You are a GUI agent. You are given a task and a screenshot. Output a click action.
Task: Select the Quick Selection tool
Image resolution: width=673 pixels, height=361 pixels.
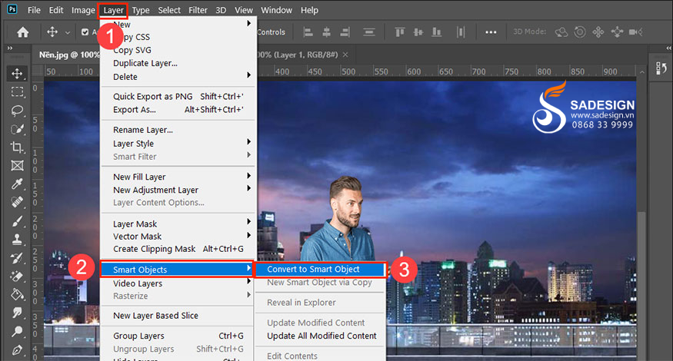pyautogui.click(x=17, y=129)
